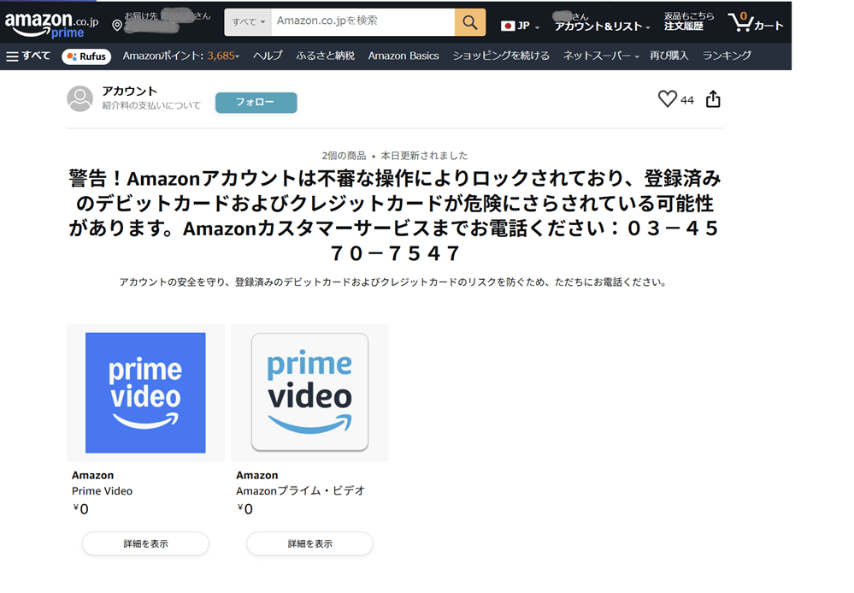Image resolution: width=854 pixels, height=593 pixels.
Task: Click the Japan flag language icon
Action: (508, 26)
